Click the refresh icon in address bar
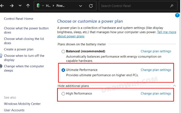Screen dimensions: 181x113 tap(90, 6)
